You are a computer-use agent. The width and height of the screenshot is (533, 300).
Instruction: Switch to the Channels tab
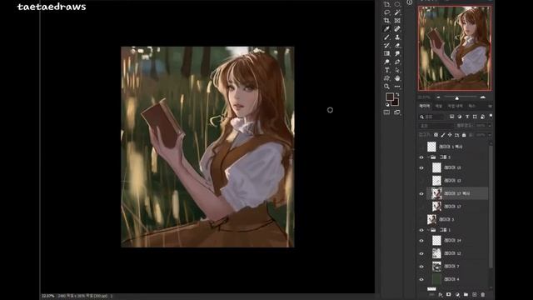439,106
